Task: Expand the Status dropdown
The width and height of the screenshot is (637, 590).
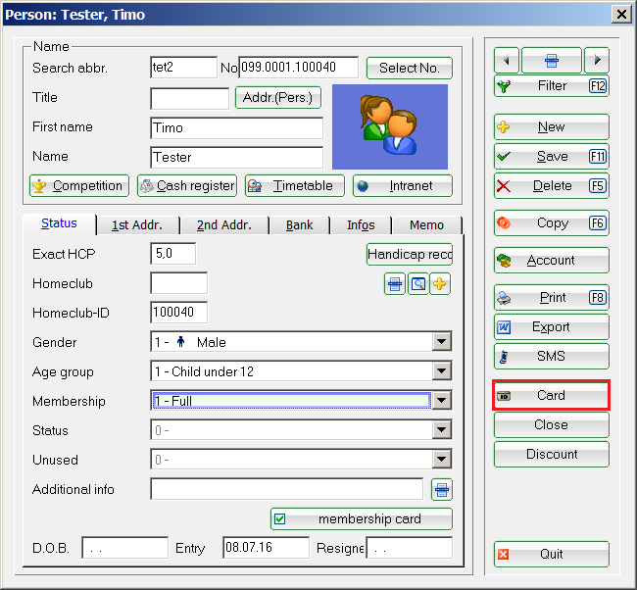Action: click(442, 430)
